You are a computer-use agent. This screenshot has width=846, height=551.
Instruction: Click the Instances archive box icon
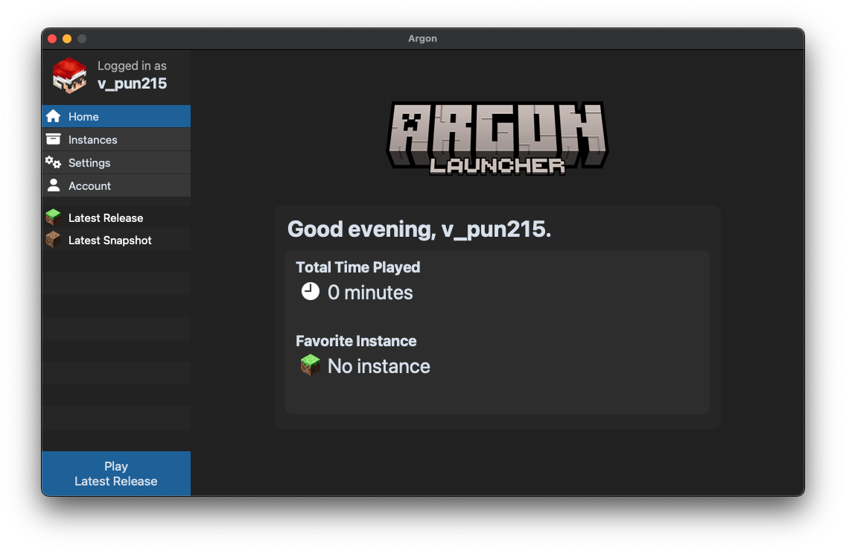tap(53, 139)
